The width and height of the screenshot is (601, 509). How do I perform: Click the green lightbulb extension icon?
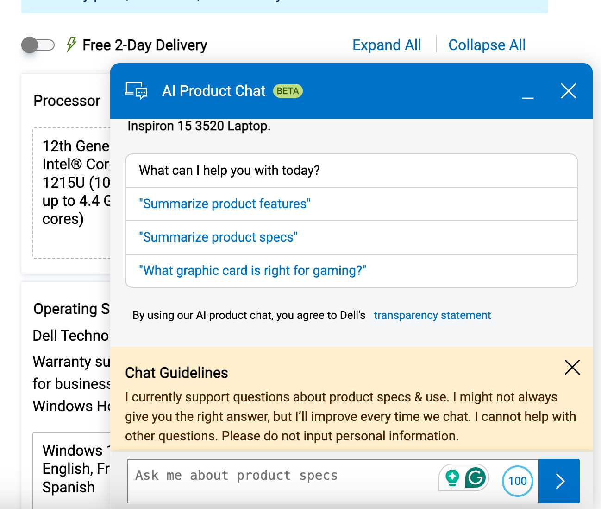(x=452, y=477)
